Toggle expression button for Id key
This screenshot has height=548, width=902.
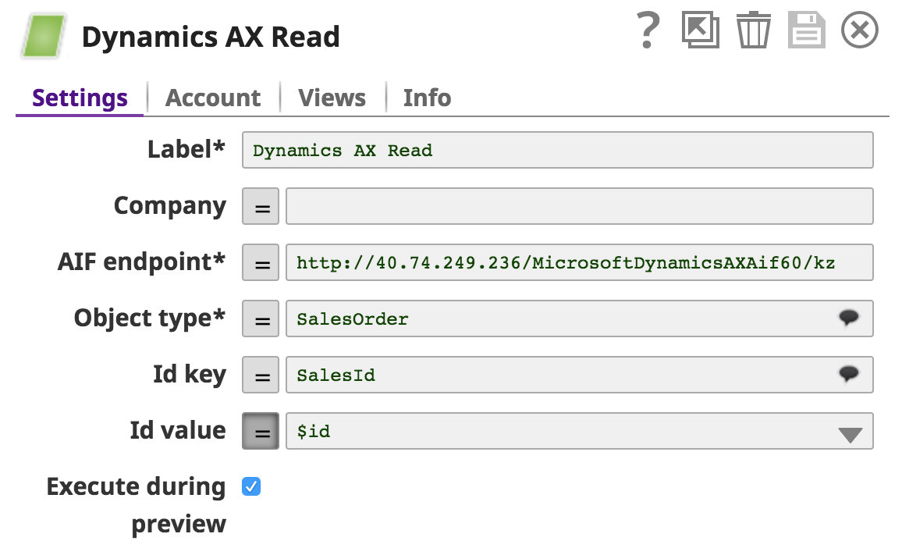pyautogui.click(x=261, y=375)
